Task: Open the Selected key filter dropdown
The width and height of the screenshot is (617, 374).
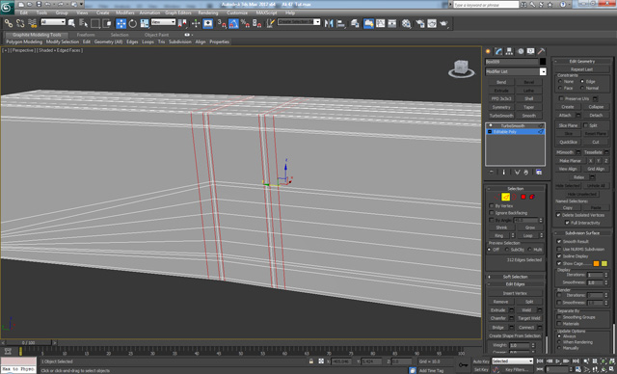Action: point(512,361)
